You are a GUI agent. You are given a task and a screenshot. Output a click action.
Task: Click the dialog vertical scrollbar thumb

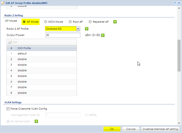pyautogui.click(x=179, y=56)
